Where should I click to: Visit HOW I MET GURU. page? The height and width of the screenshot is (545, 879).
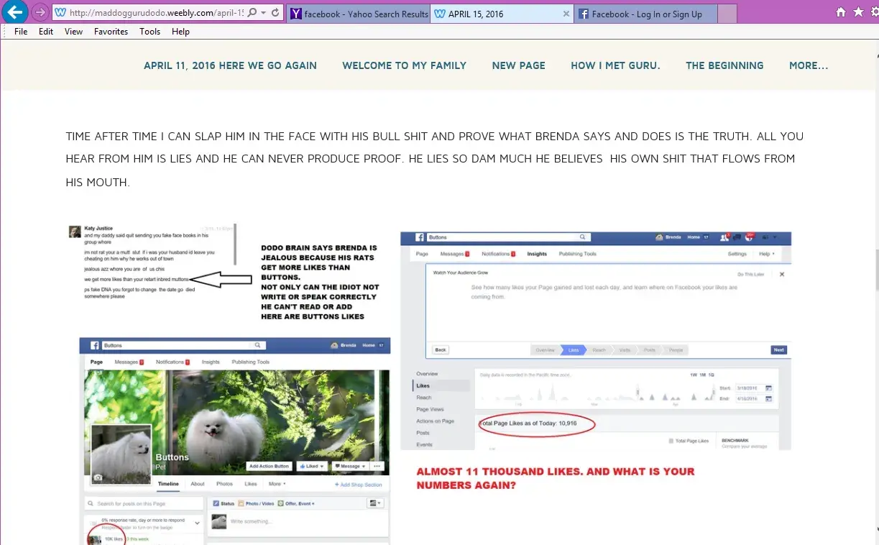[x=615, y=65]
